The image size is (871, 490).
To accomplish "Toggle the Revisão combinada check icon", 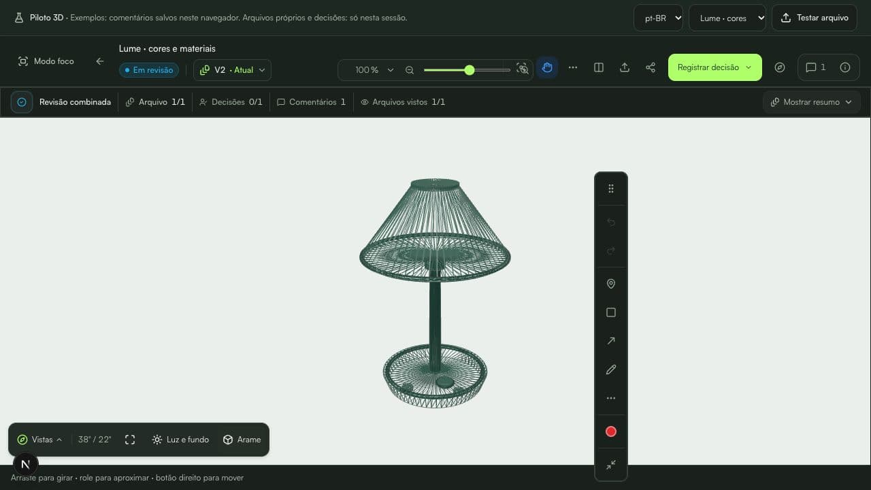I will [x=22, y=102].
